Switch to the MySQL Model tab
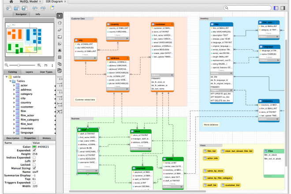Screen dimensions: 291x194 pyautogui.click(x=29, y=1)
